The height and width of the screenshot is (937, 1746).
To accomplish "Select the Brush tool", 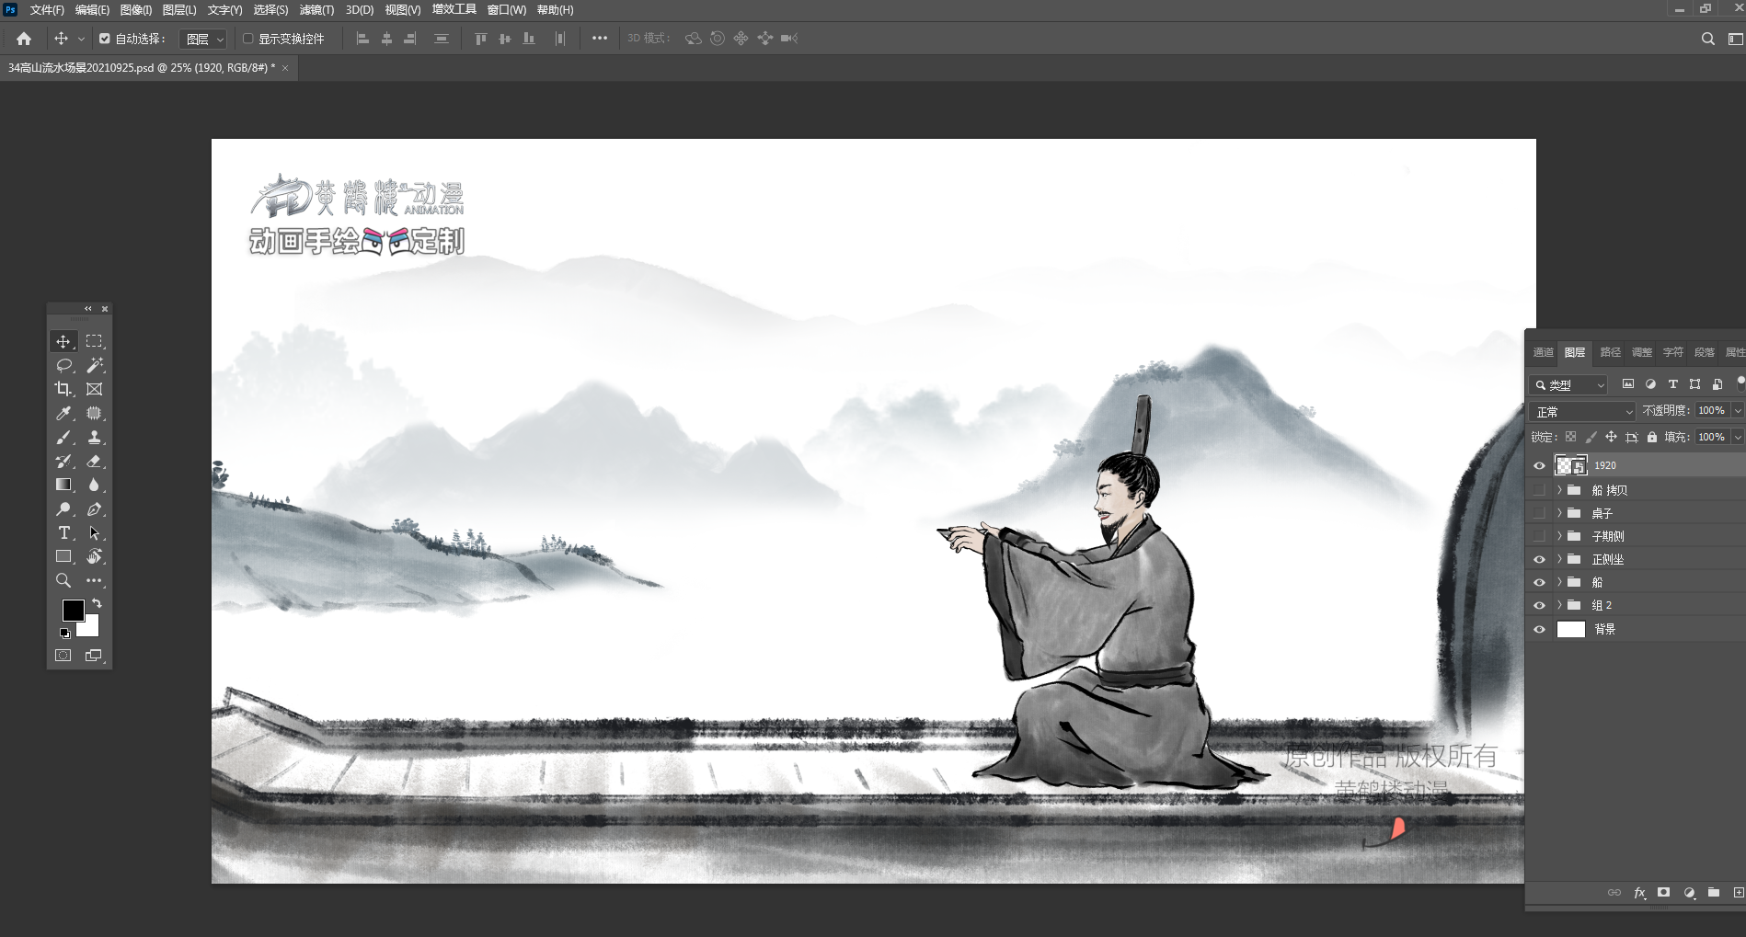I will pos(63,437).
